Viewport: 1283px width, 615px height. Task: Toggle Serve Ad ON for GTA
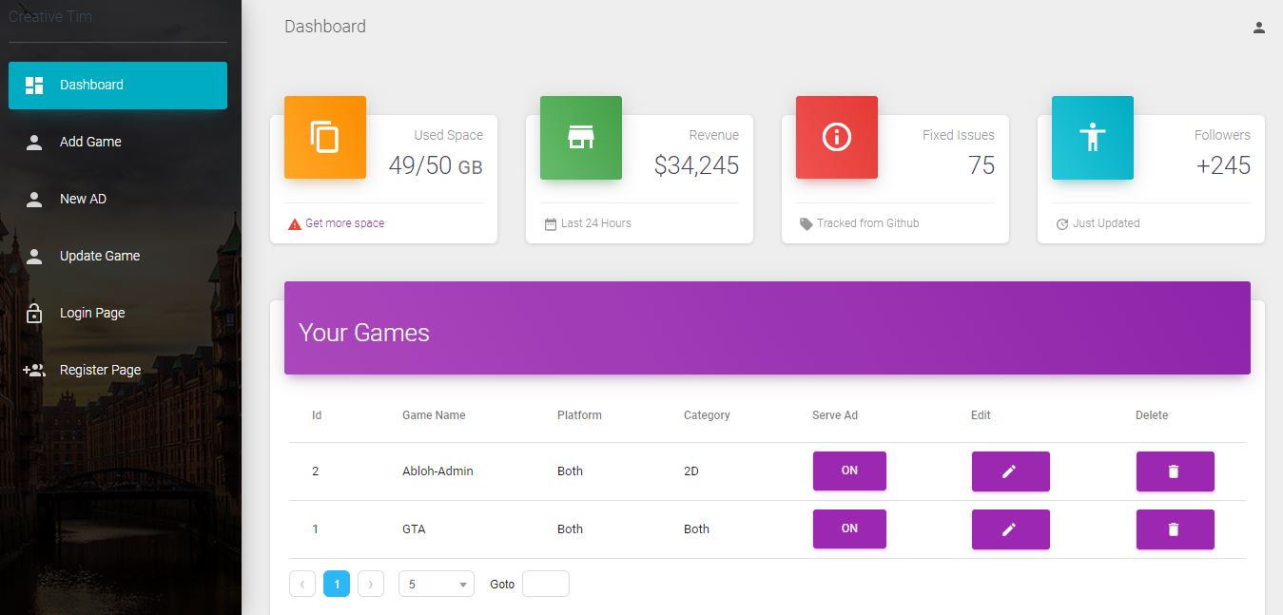pyautogui.click(x=849, y=529)
